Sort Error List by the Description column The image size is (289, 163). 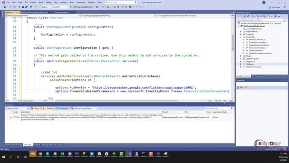25,112
